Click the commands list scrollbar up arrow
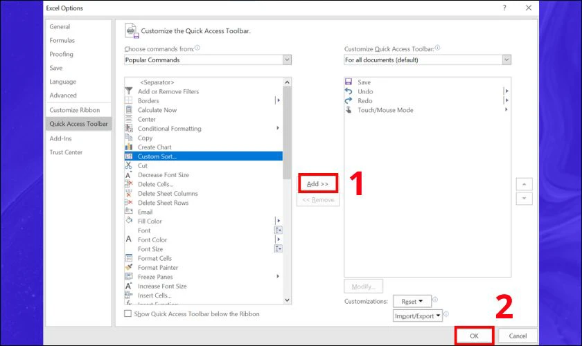The image size is (582, 346). click(288, 82)
